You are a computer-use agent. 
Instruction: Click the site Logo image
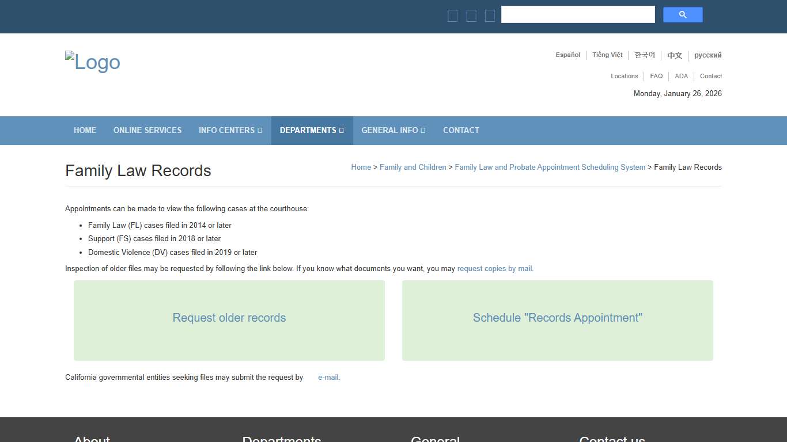click(x=92, y=62)
